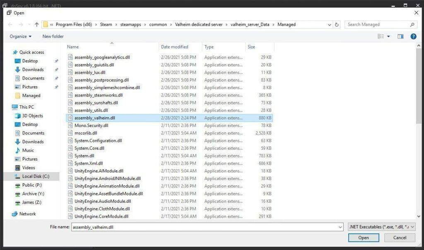This screenshot has height=250, width=424.
Task: Select This PC in the sidebar
Action: tap(26, 107)
